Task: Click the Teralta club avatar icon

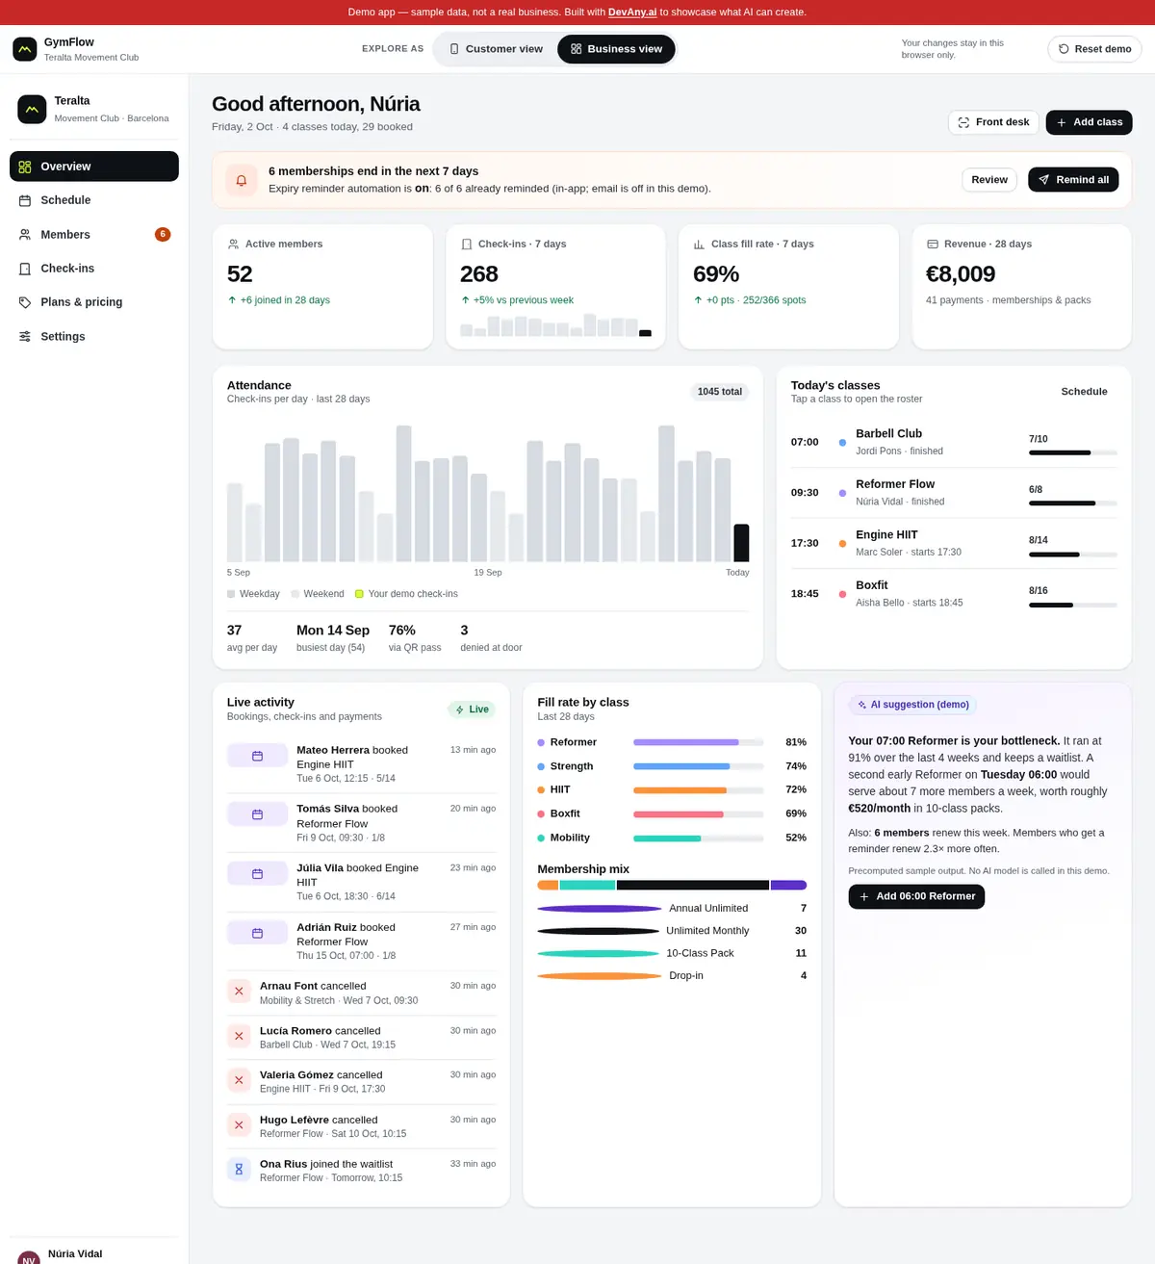Action: pos(32,109)
